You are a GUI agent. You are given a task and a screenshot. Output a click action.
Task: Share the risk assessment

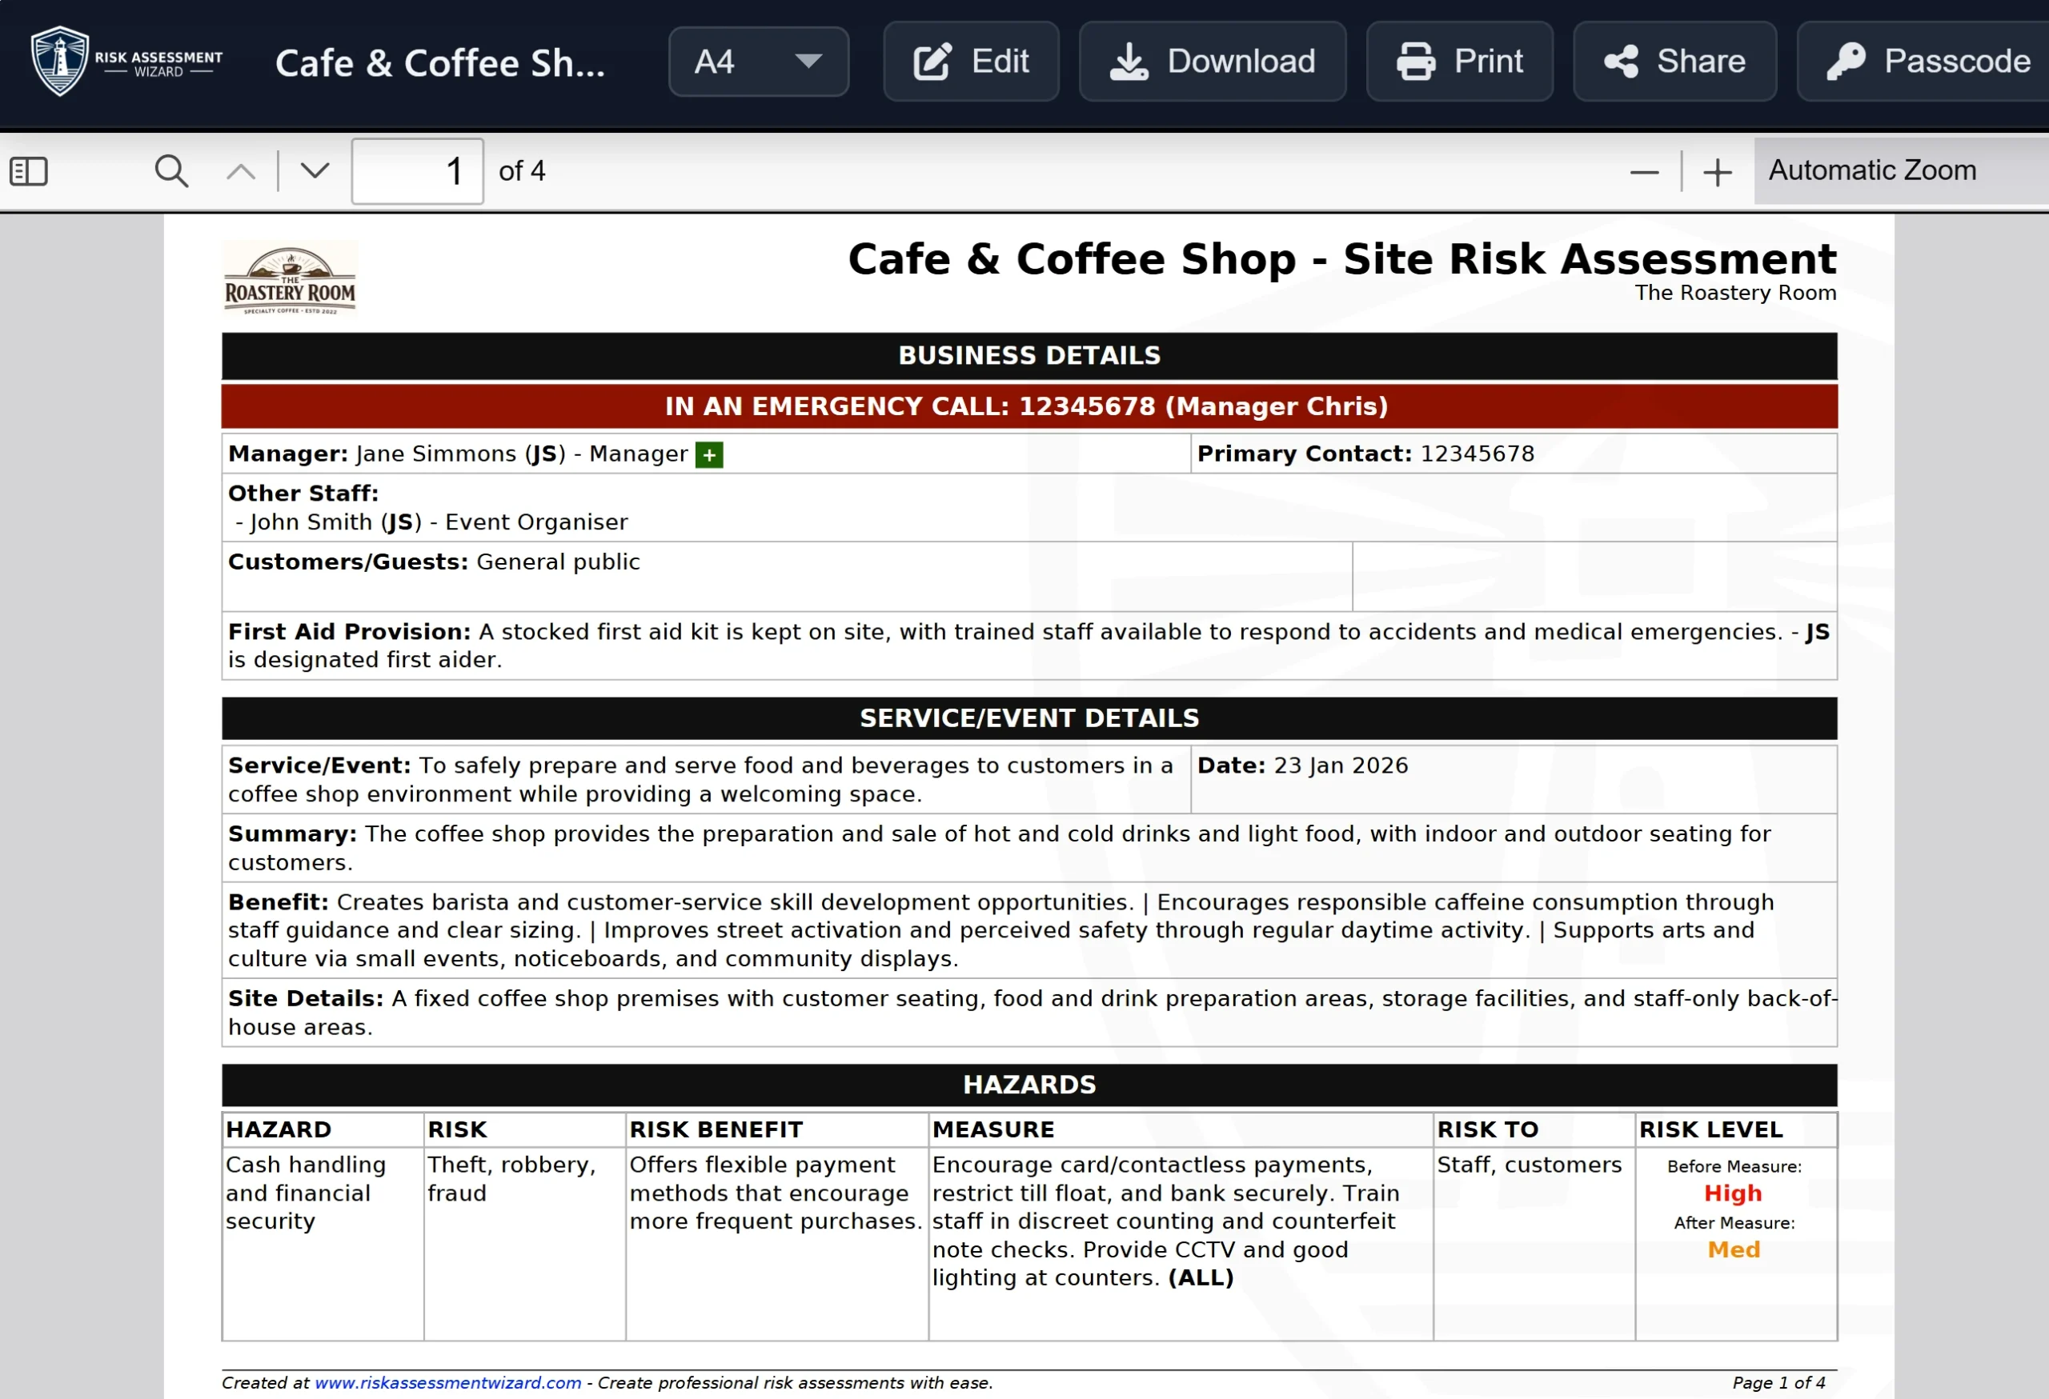click(x=1674, y=62)
